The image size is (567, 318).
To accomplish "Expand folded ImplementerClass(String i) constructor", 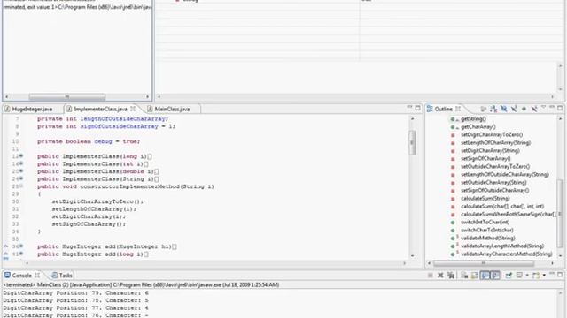I will tap(21, 178).
